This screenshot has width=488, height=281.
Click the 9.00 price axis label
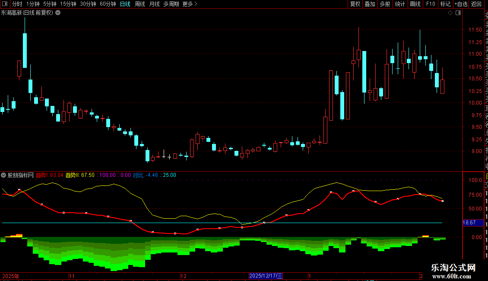click(476, 151)
